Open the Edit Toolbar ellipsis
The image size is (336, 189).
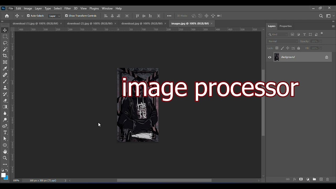click(x=5, y=164)
